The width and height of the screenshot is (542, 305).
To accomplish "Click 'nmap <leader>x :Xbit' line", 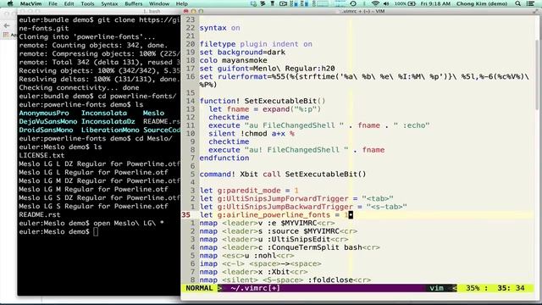I will tap(253, 272).
